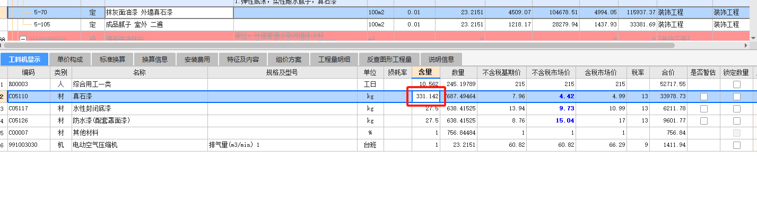The height and width of the screenshot is (198, 757).
Task: Switch to the 组价方案 tab
Action: pos(289,60)
